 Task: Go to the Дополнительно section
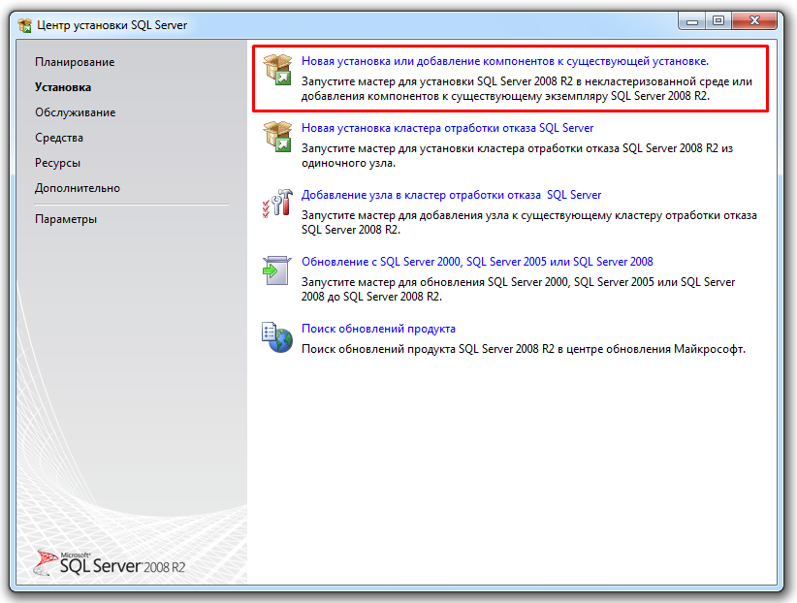(x=78, y=188)
